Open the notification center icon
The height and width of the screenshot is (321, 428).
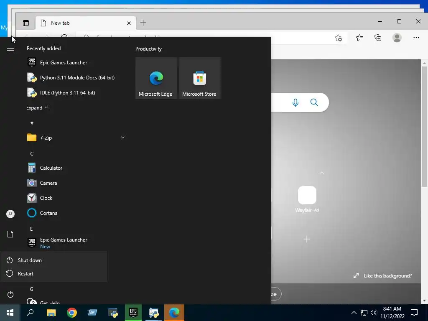coord(414,313)
